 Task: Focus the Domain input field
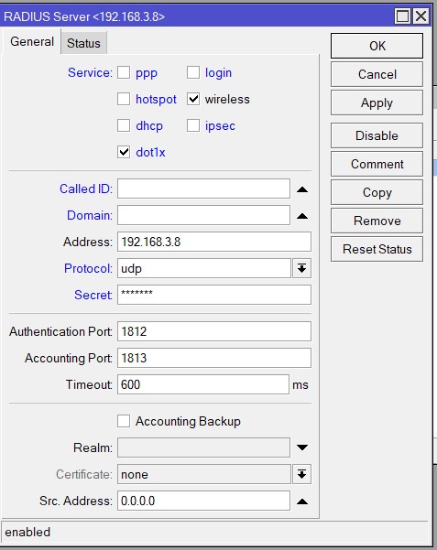tap(203, 215)
